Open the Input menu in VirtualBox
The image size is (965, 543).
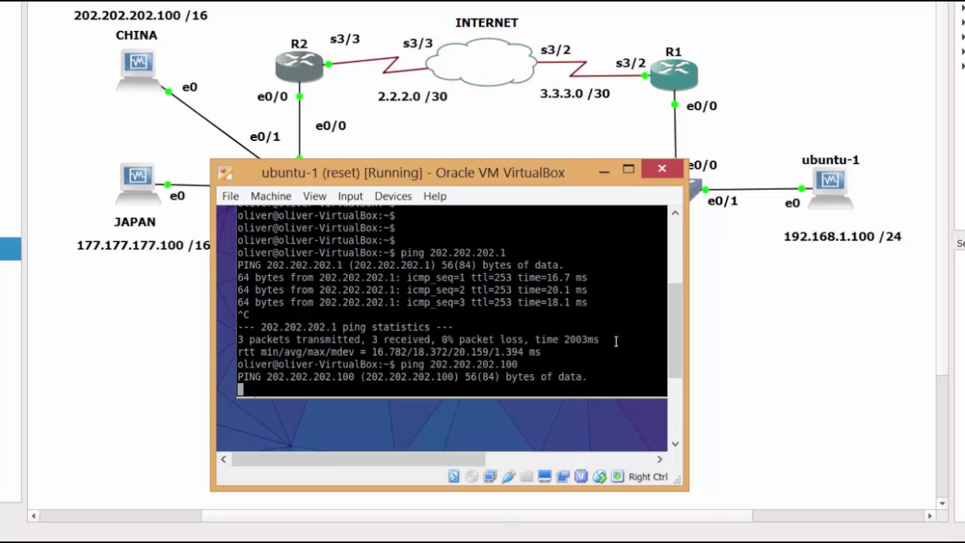coord(350,196)
